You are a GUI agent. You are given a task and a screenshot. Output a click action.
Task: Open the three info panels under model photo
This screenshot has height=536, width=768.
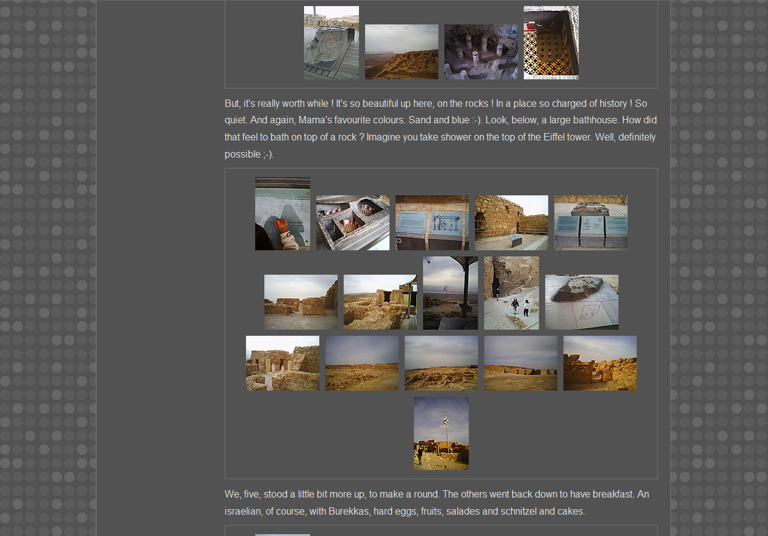[x=590, y=223]
